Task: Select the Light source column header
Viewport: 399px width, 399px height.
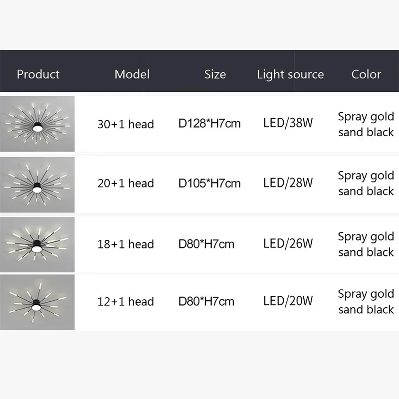Action: click(290, 74)
